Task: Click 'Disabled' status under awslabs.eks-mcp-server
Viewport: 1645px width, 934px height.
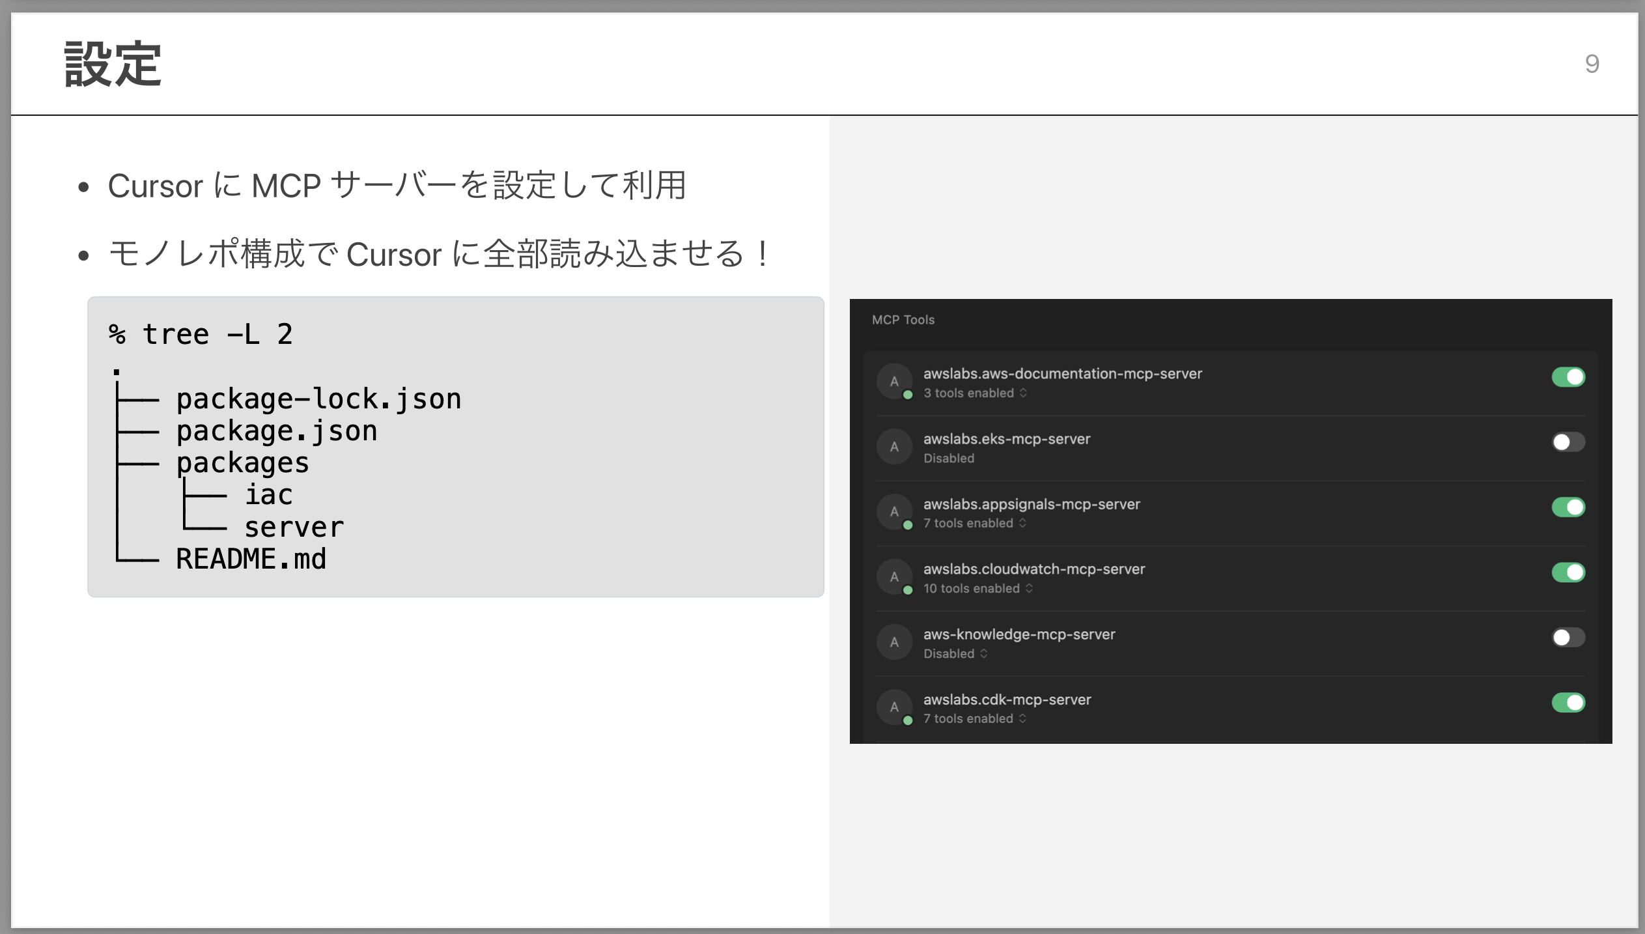Action: pyautogui.click(x=949, y=458)
